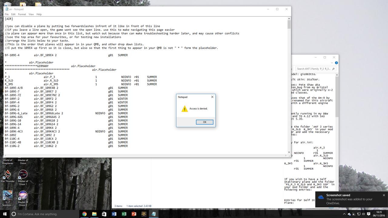Image resolution: width=388 pixels, height=218 pixels.
Task: Open the Master of Orion 1 desktop shortcut
Action: pos(23,177)
